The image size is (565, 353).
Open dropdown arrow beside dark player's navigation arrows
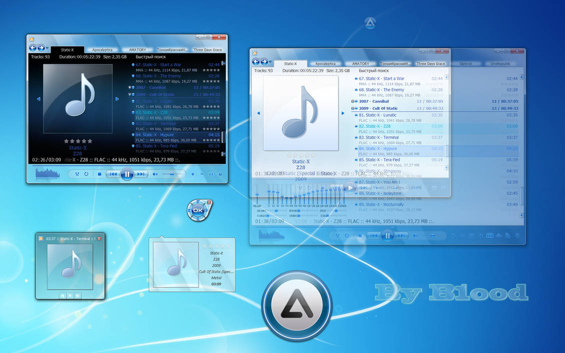click(47, 48)
